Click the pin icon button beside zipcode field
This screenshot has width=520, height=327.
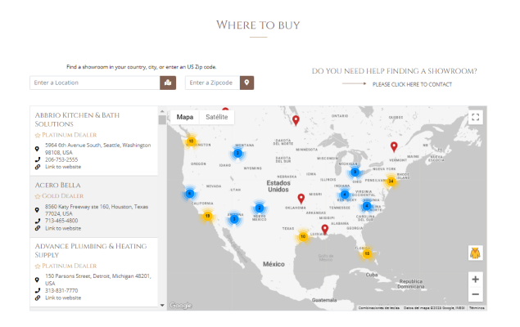pyautogui.click(x=246, y=83)
